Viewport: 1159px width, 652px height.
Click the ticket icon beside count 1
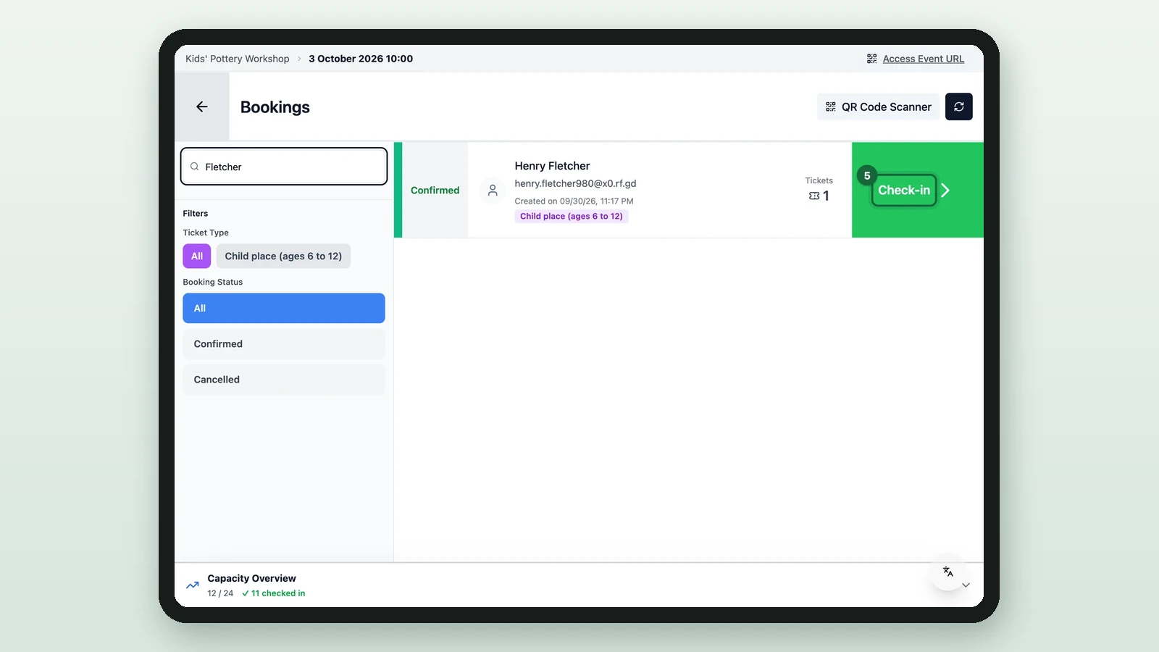point(814,196)
